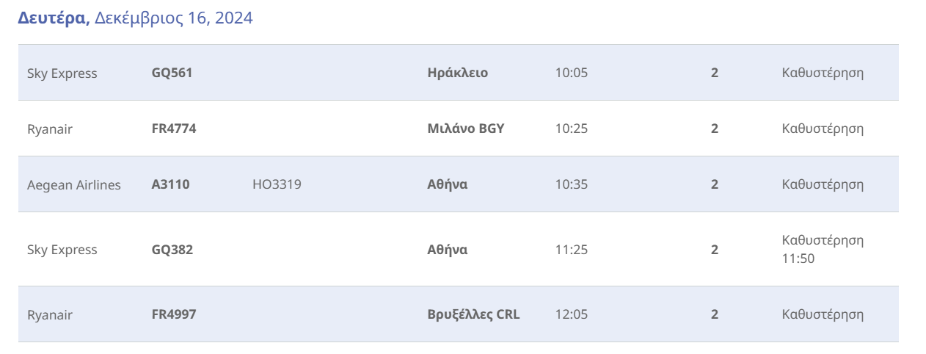Click destination Αθήνα on the 10:35 flight
Viewport: 926px width, 354px height.
pos(447,184)
